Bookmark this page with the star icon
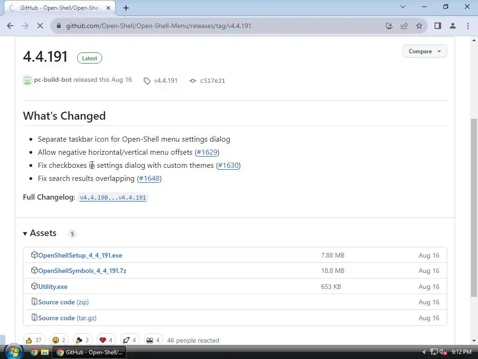 pyautogui.click(x=419, y=26)
